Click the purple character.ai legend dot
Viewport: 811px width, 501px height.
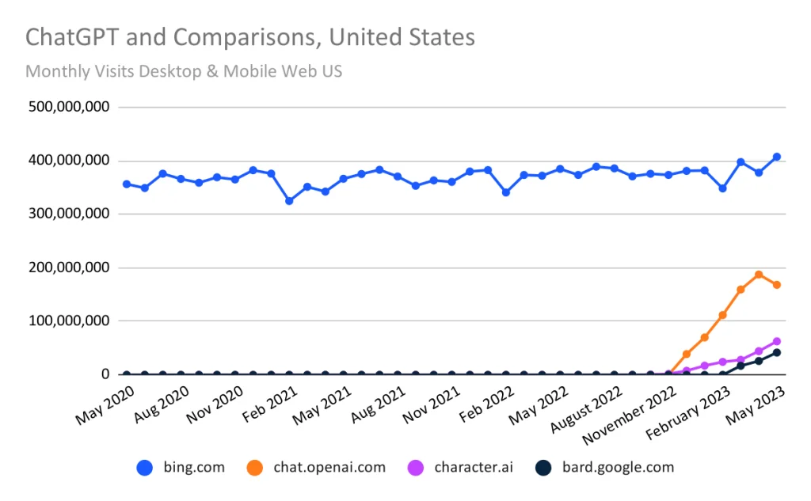(415, 468)
